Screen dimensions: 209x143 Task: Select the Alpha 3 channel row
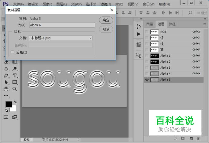(x=174, y=68)
